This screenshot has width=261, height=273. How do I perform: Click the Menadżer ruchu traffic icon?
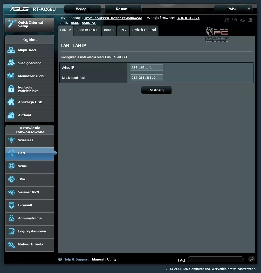tap(11, 76)
